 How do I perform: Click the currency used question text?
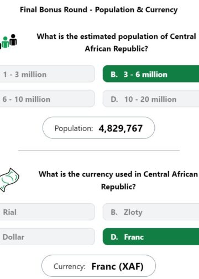coord(118,180)
